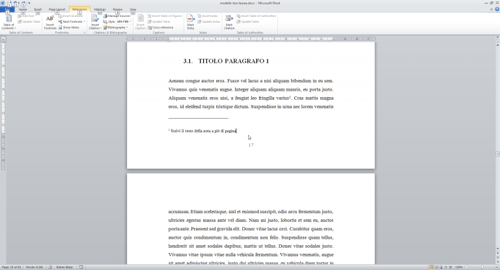This screenshot has width=500, height=270.
Task: Click the Save icon in Quick Access Toolbar
Action: tap(9, 3)
